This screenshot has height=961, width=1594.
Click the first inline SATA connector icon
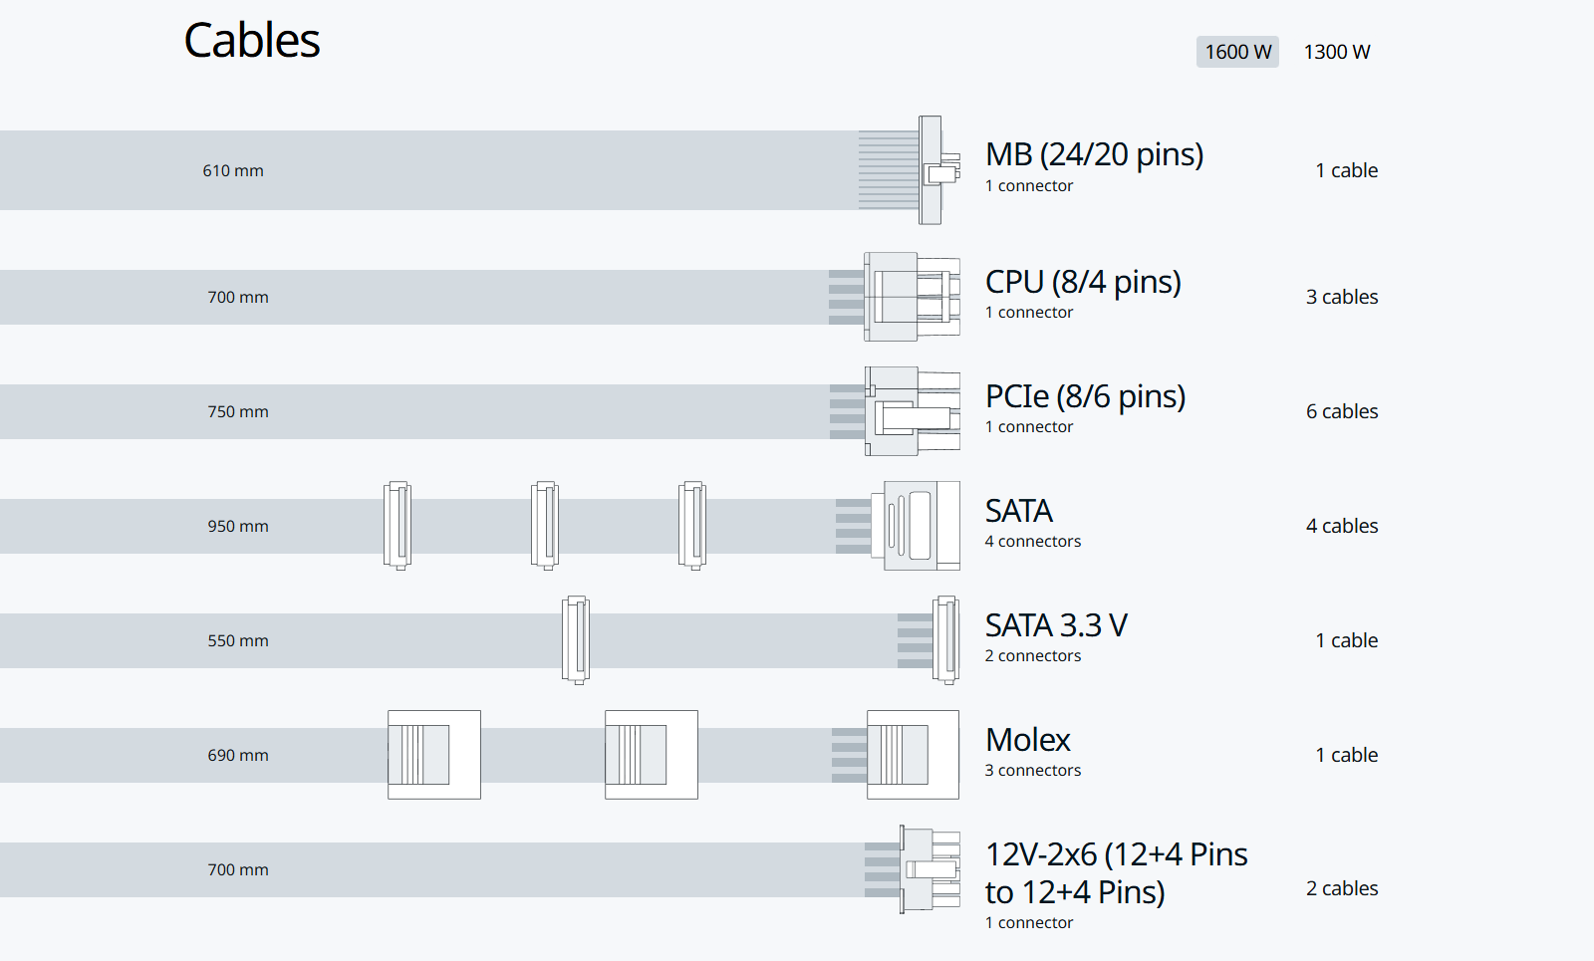click(x=398, y=526)
